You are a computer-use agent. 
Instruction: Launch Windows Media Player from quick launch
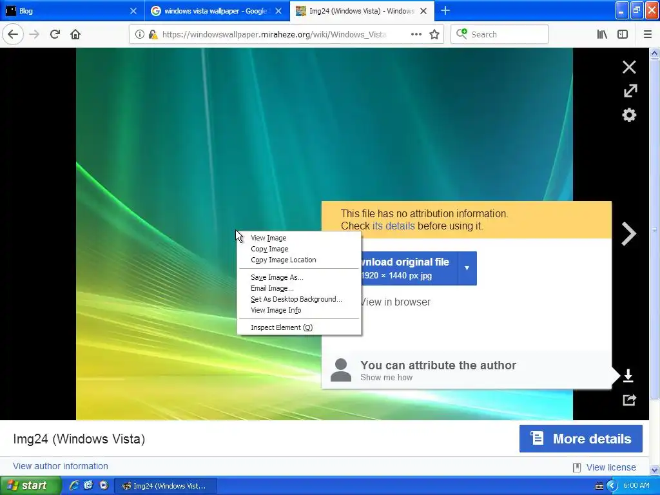coord(104,485)
